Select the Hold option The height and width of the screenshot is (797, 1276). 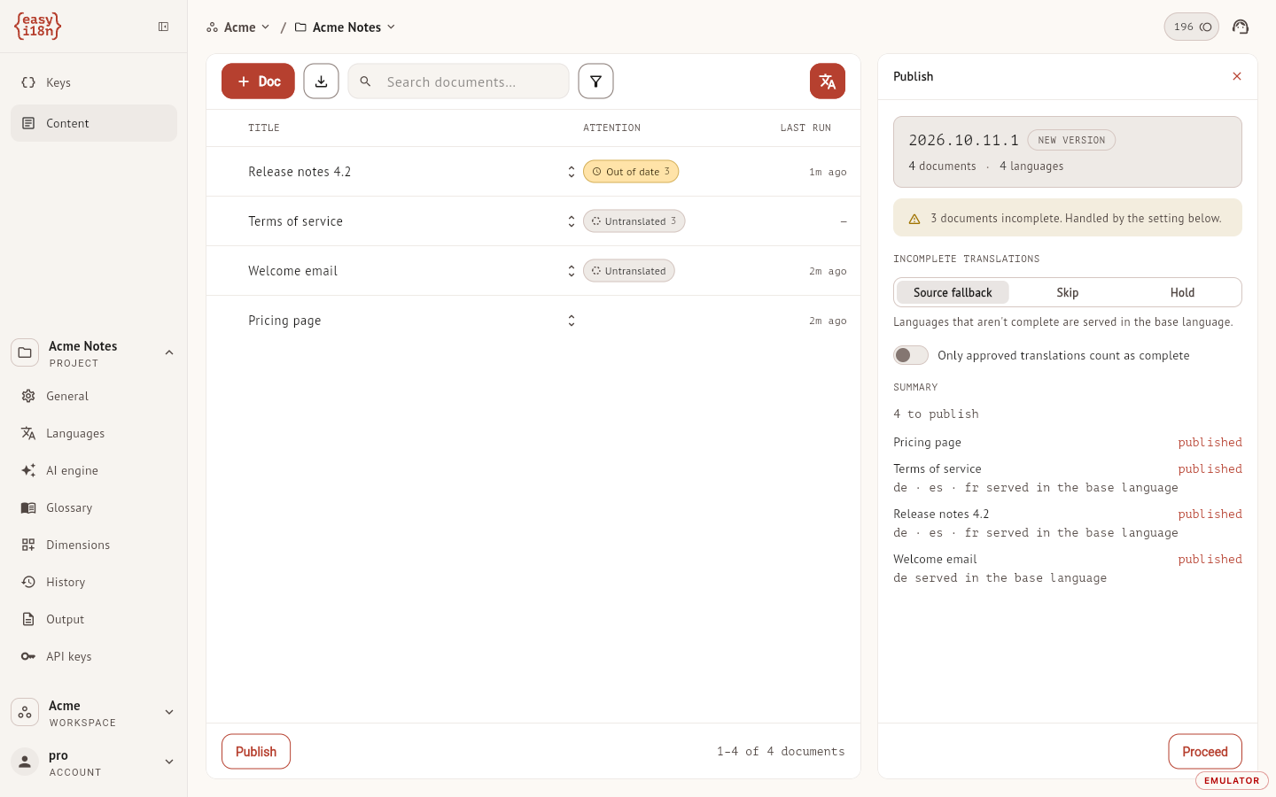(x=1182, y=292)
